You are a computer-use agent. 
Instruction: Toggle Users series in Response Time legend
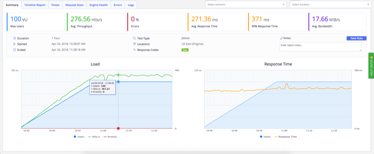coord(265,137)
